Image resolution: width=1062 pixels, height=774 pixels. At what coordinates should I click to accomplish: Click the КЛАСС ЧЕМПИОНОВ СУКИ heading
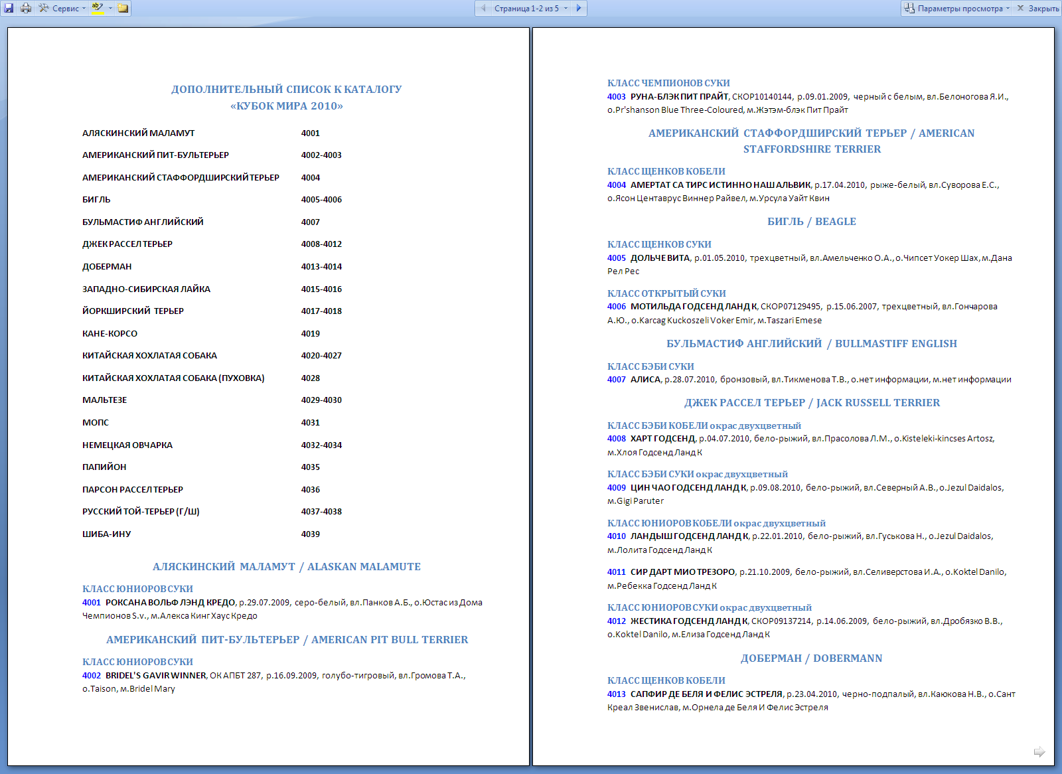coord(668,83)
